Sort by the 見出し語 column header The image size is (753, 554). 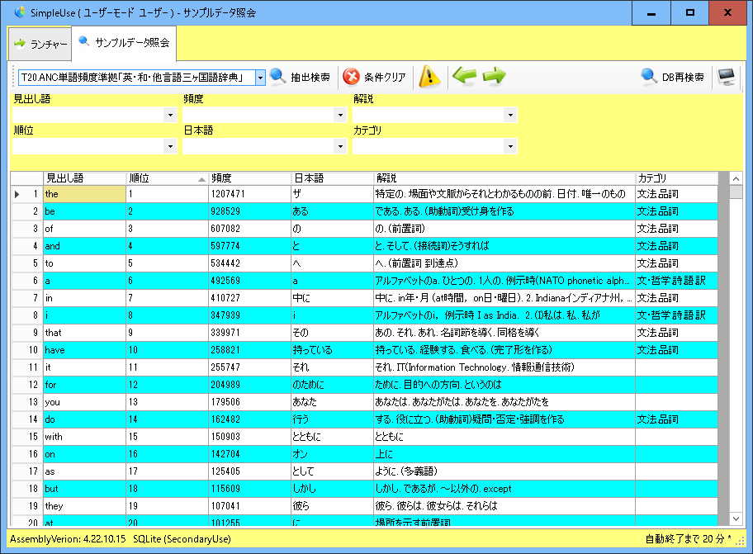tap(84, 178)
